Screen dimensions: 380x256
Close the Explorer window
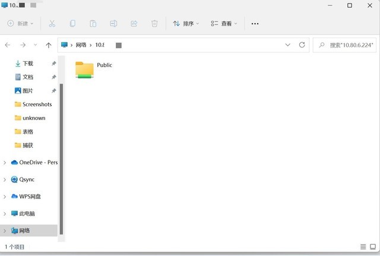370,5
